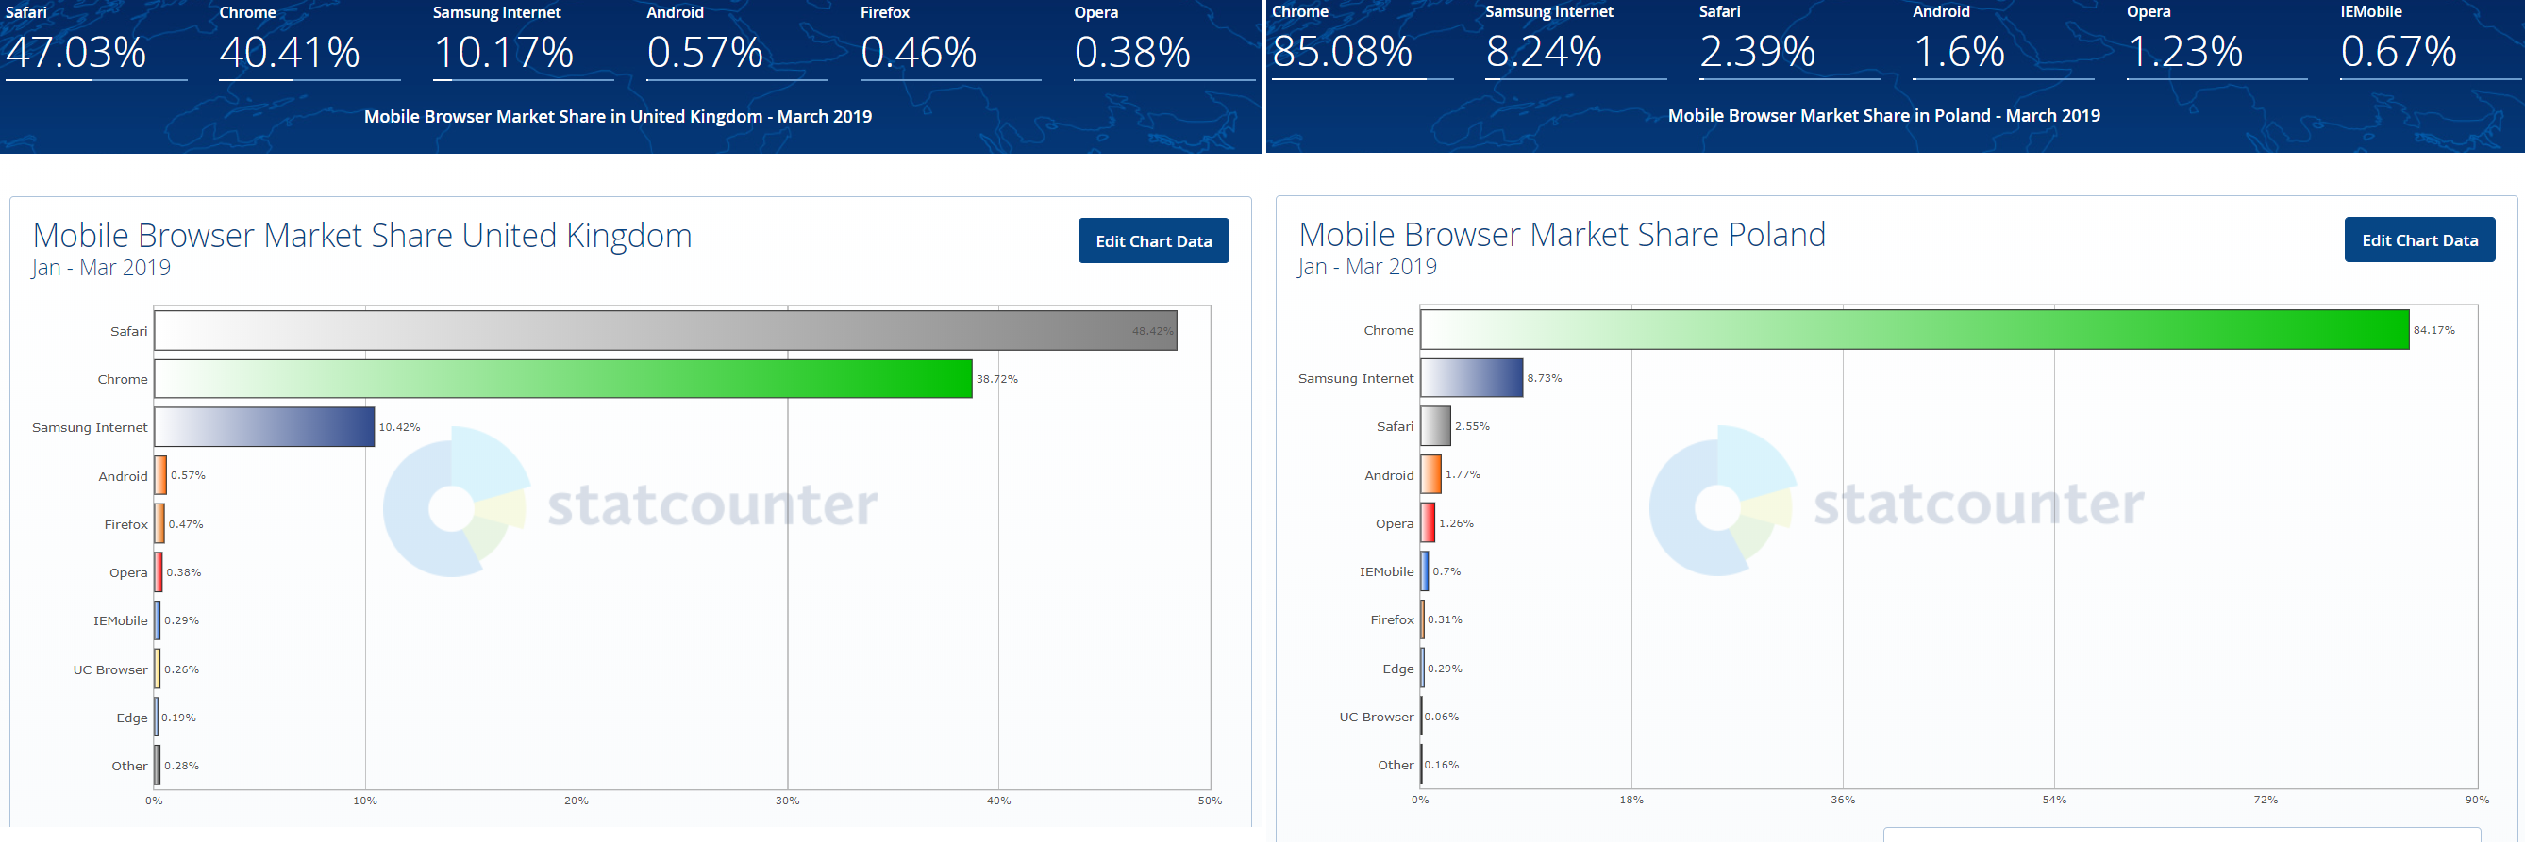Select the blue Samsung Internet bar in Poland chart
Image resolution: width=2525 pixels, height=842 pixels.
pos(1471,378)
